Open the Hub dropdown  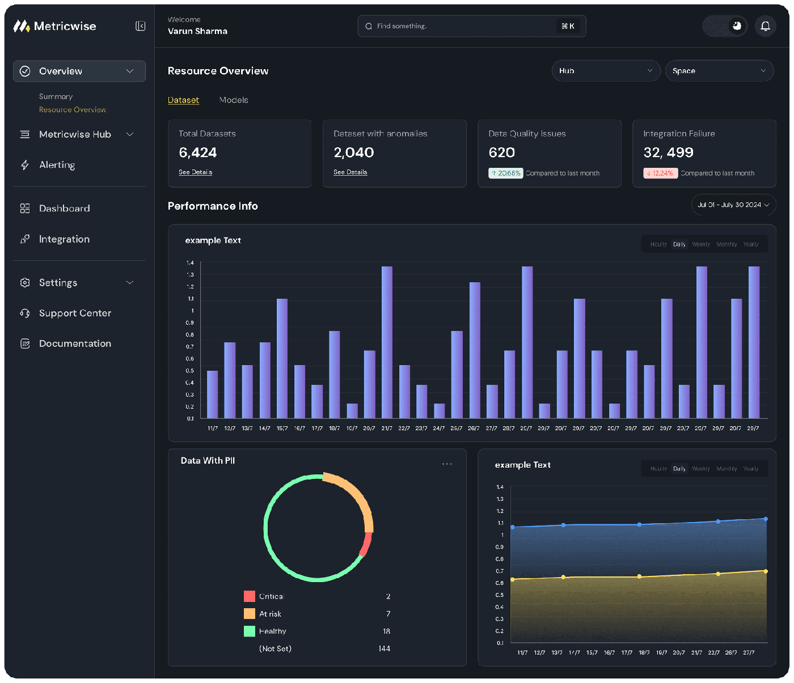pyautogui.click(x=606, y=71)
